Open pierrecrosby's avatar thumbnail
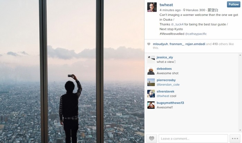This screenshot has width=242, height=143. 151,82
